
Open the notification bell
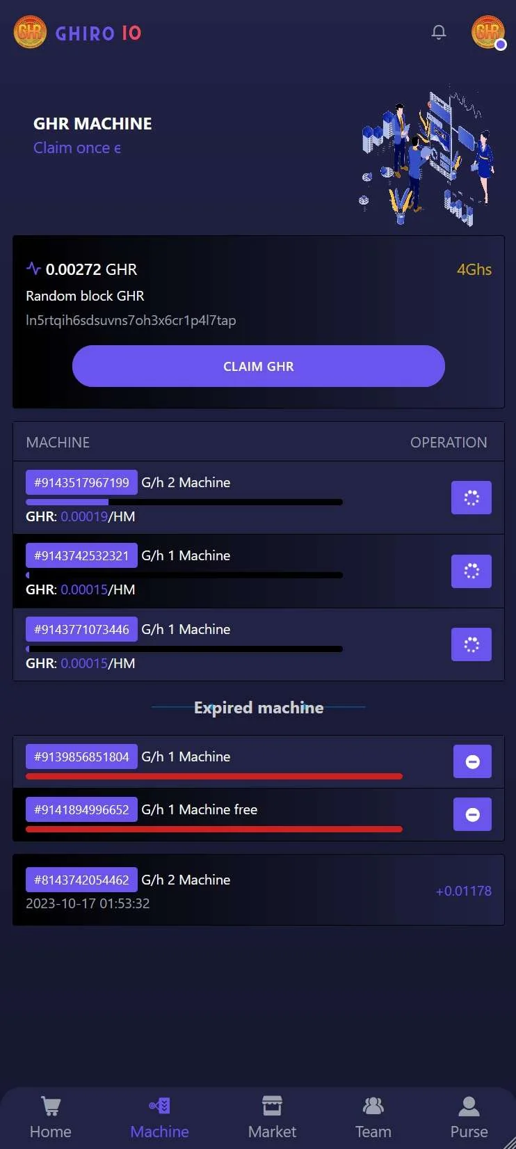[x=439, y=32]
